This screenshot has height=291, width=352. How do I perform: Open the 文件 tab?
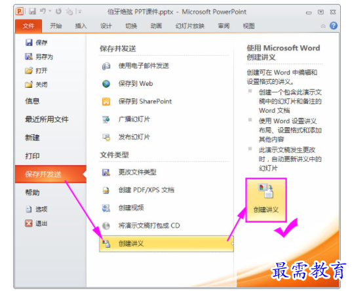[28, 26]
